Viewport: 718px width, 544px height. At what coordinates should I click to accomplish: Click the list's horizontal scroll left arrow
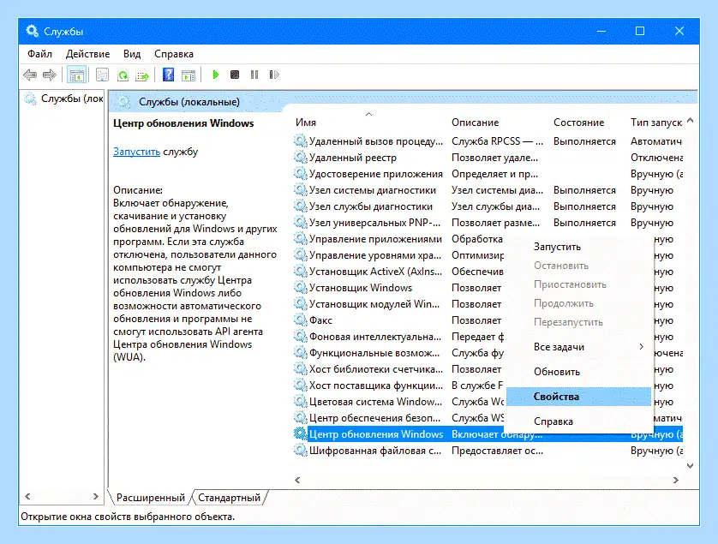tap(297, 480)
